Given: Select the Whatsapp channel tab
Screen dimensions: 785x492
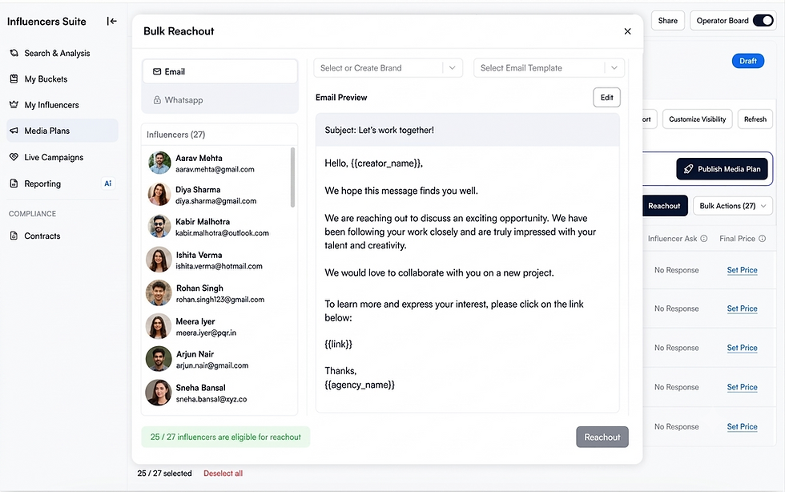Looking at the screenshot, I should [x=219, y=100].
